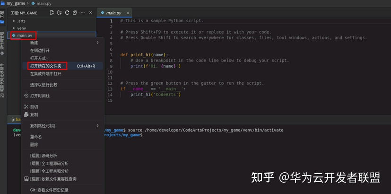Click the New File icon in project panel

52,13
